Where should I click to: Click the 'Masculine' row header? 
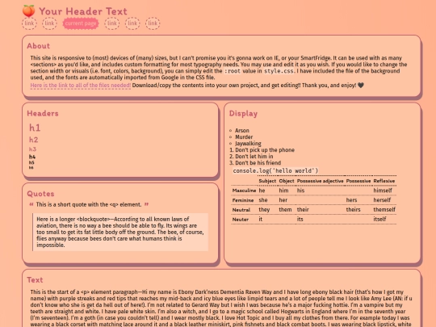pos(244,191)
